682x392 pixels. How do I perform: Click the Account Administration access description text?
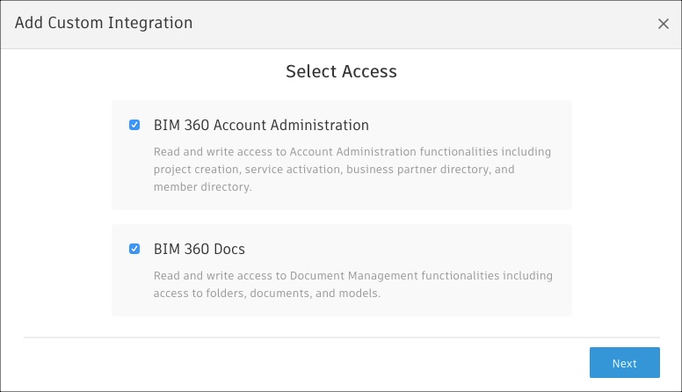point(352,170)
